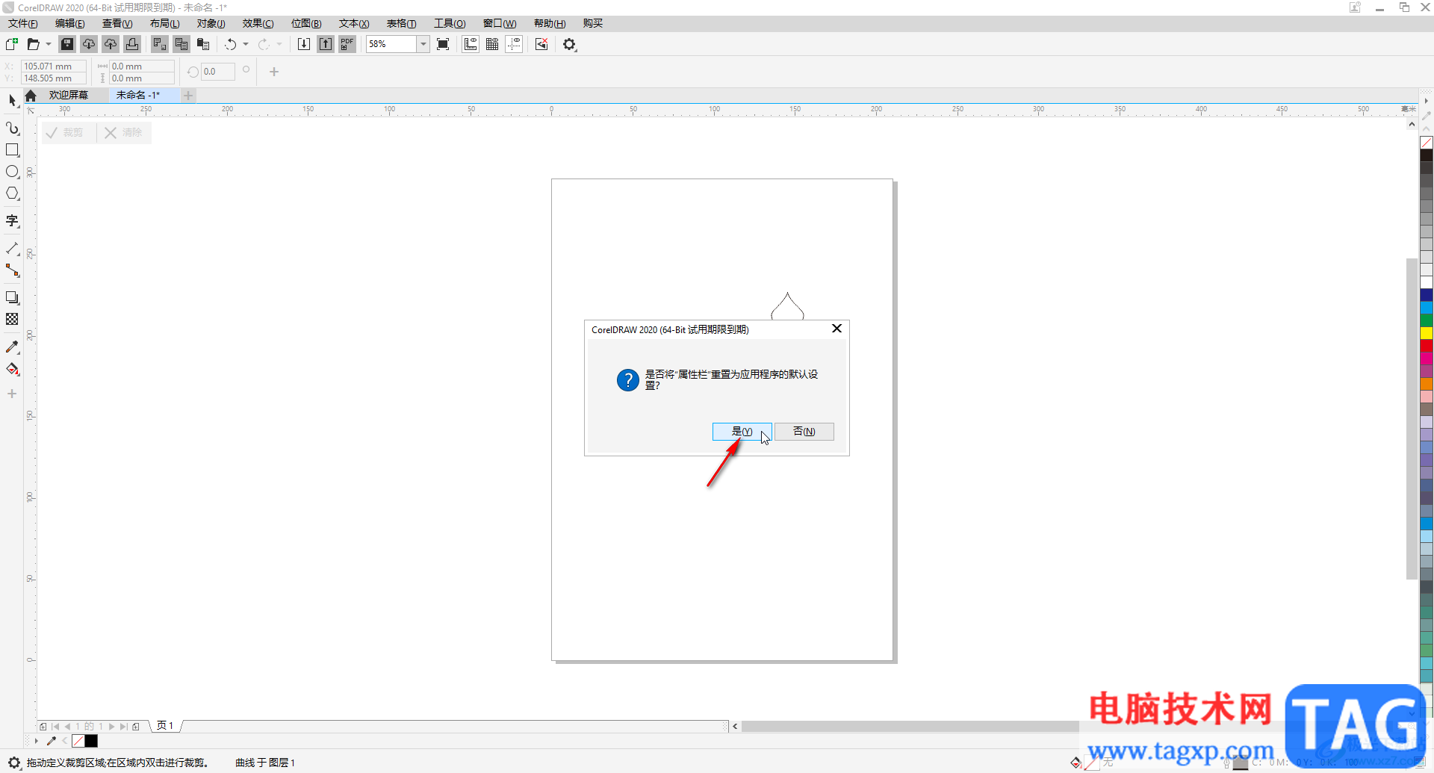Viewport: 1434px width, 773px height.
Task: Click the rotation angle field 0.0
Action: coord(218,72)
